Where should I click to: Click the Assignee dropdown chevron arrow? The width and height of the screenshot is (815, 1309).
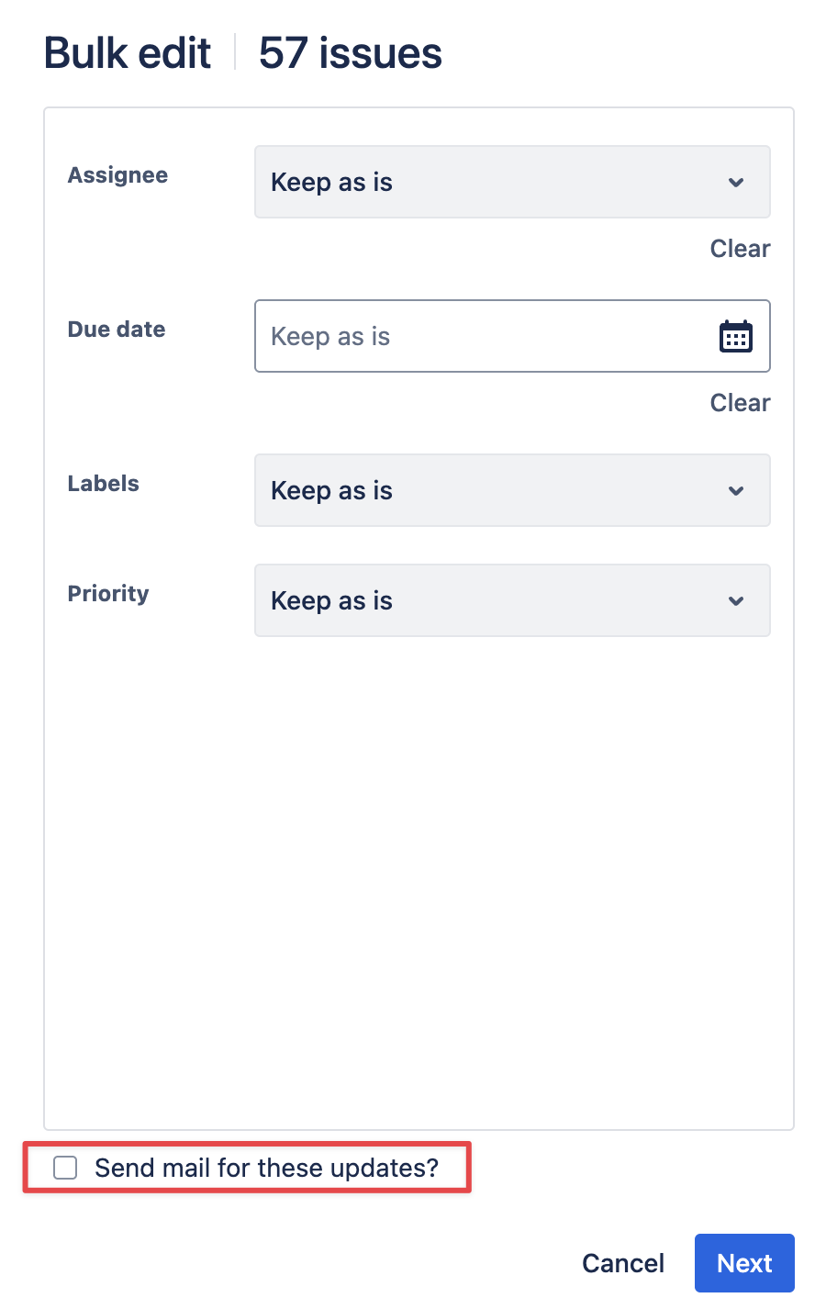pyautogui.click(x=735, y=183)
